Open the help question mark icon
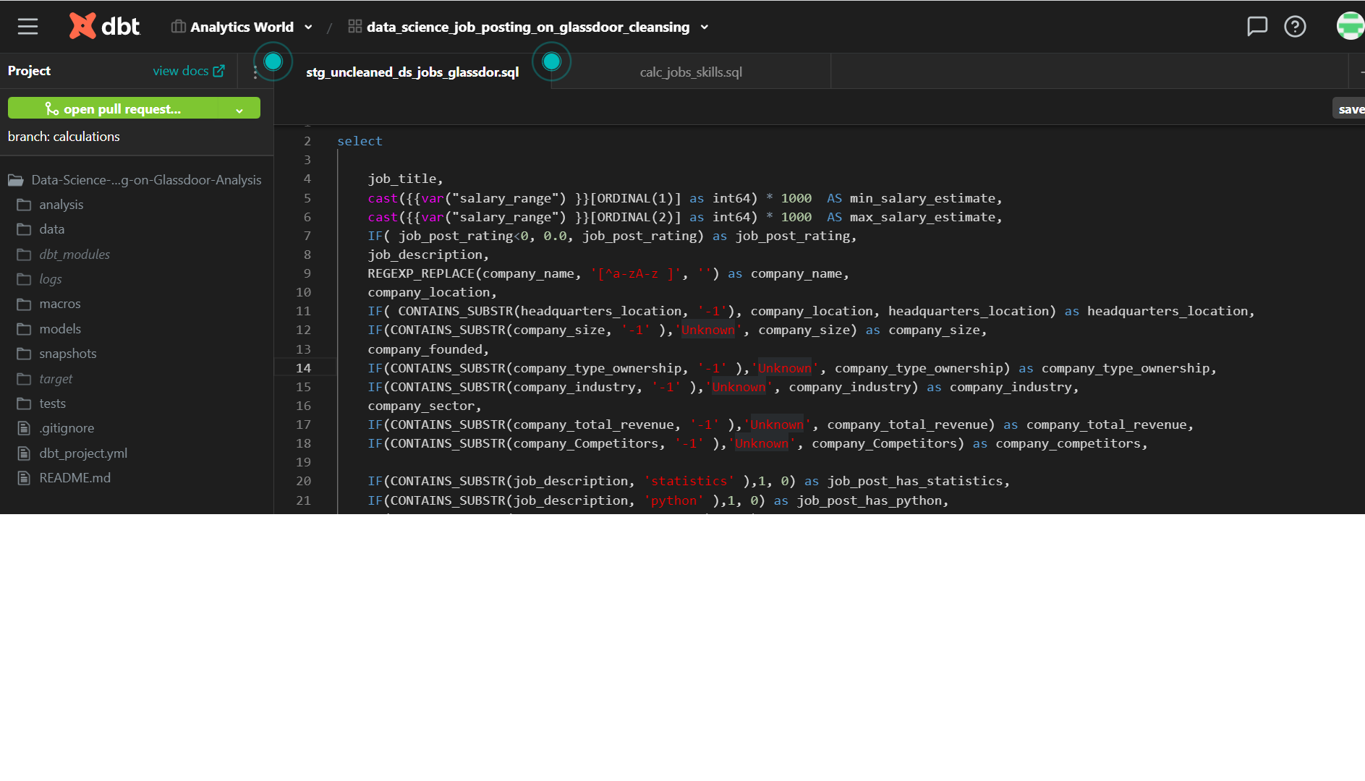This screenshot has height=781, width=1365. tap(1295, 27)
